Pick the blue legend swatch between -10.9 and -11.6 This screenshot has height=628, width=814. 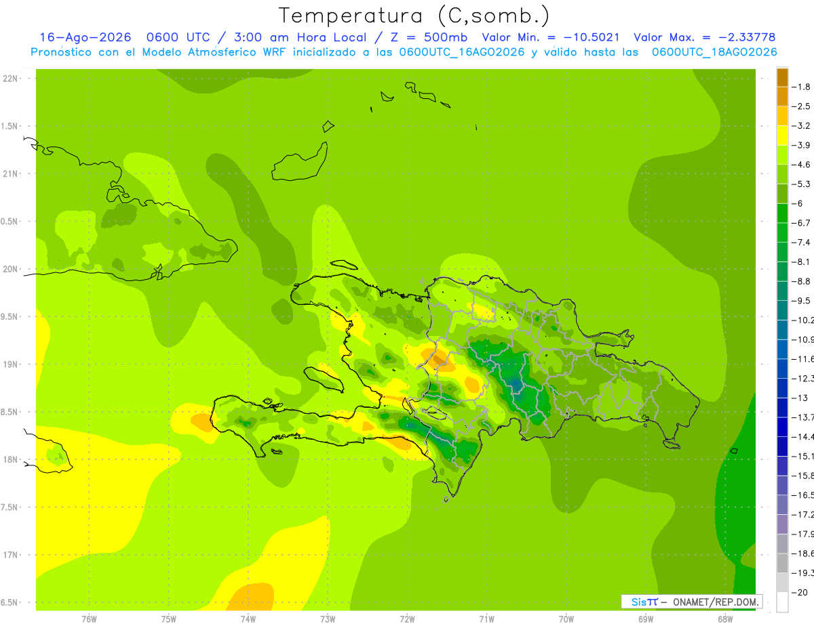(782, 348)
